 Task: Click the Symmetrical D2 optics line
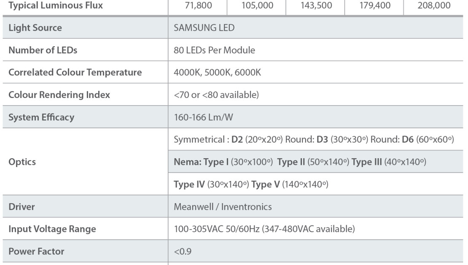point(314,139)
